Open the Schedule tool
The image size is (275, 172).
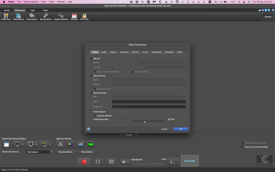74,16
